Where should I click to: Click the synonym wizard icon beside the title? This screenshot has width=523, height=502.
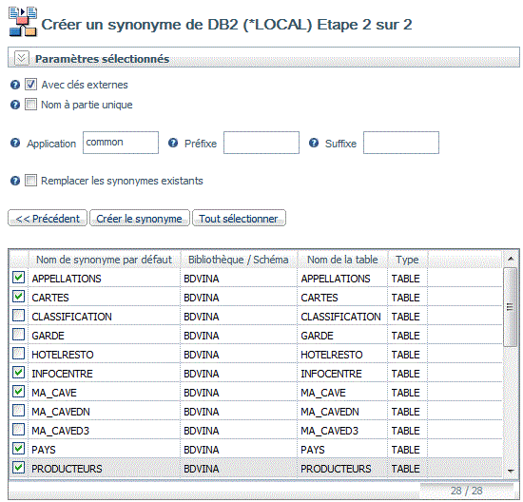(23, 22)
